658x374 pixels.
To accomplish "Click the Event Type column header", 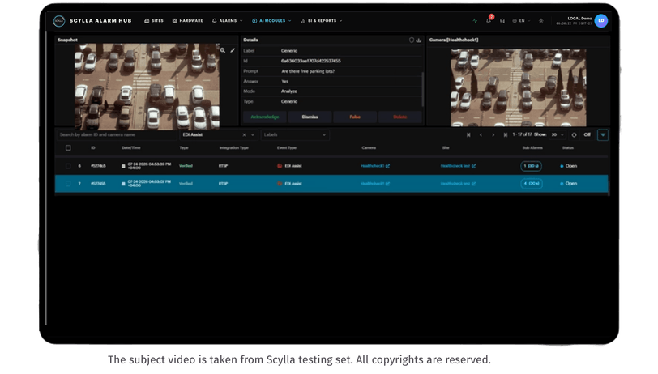I will click(287, 147).
